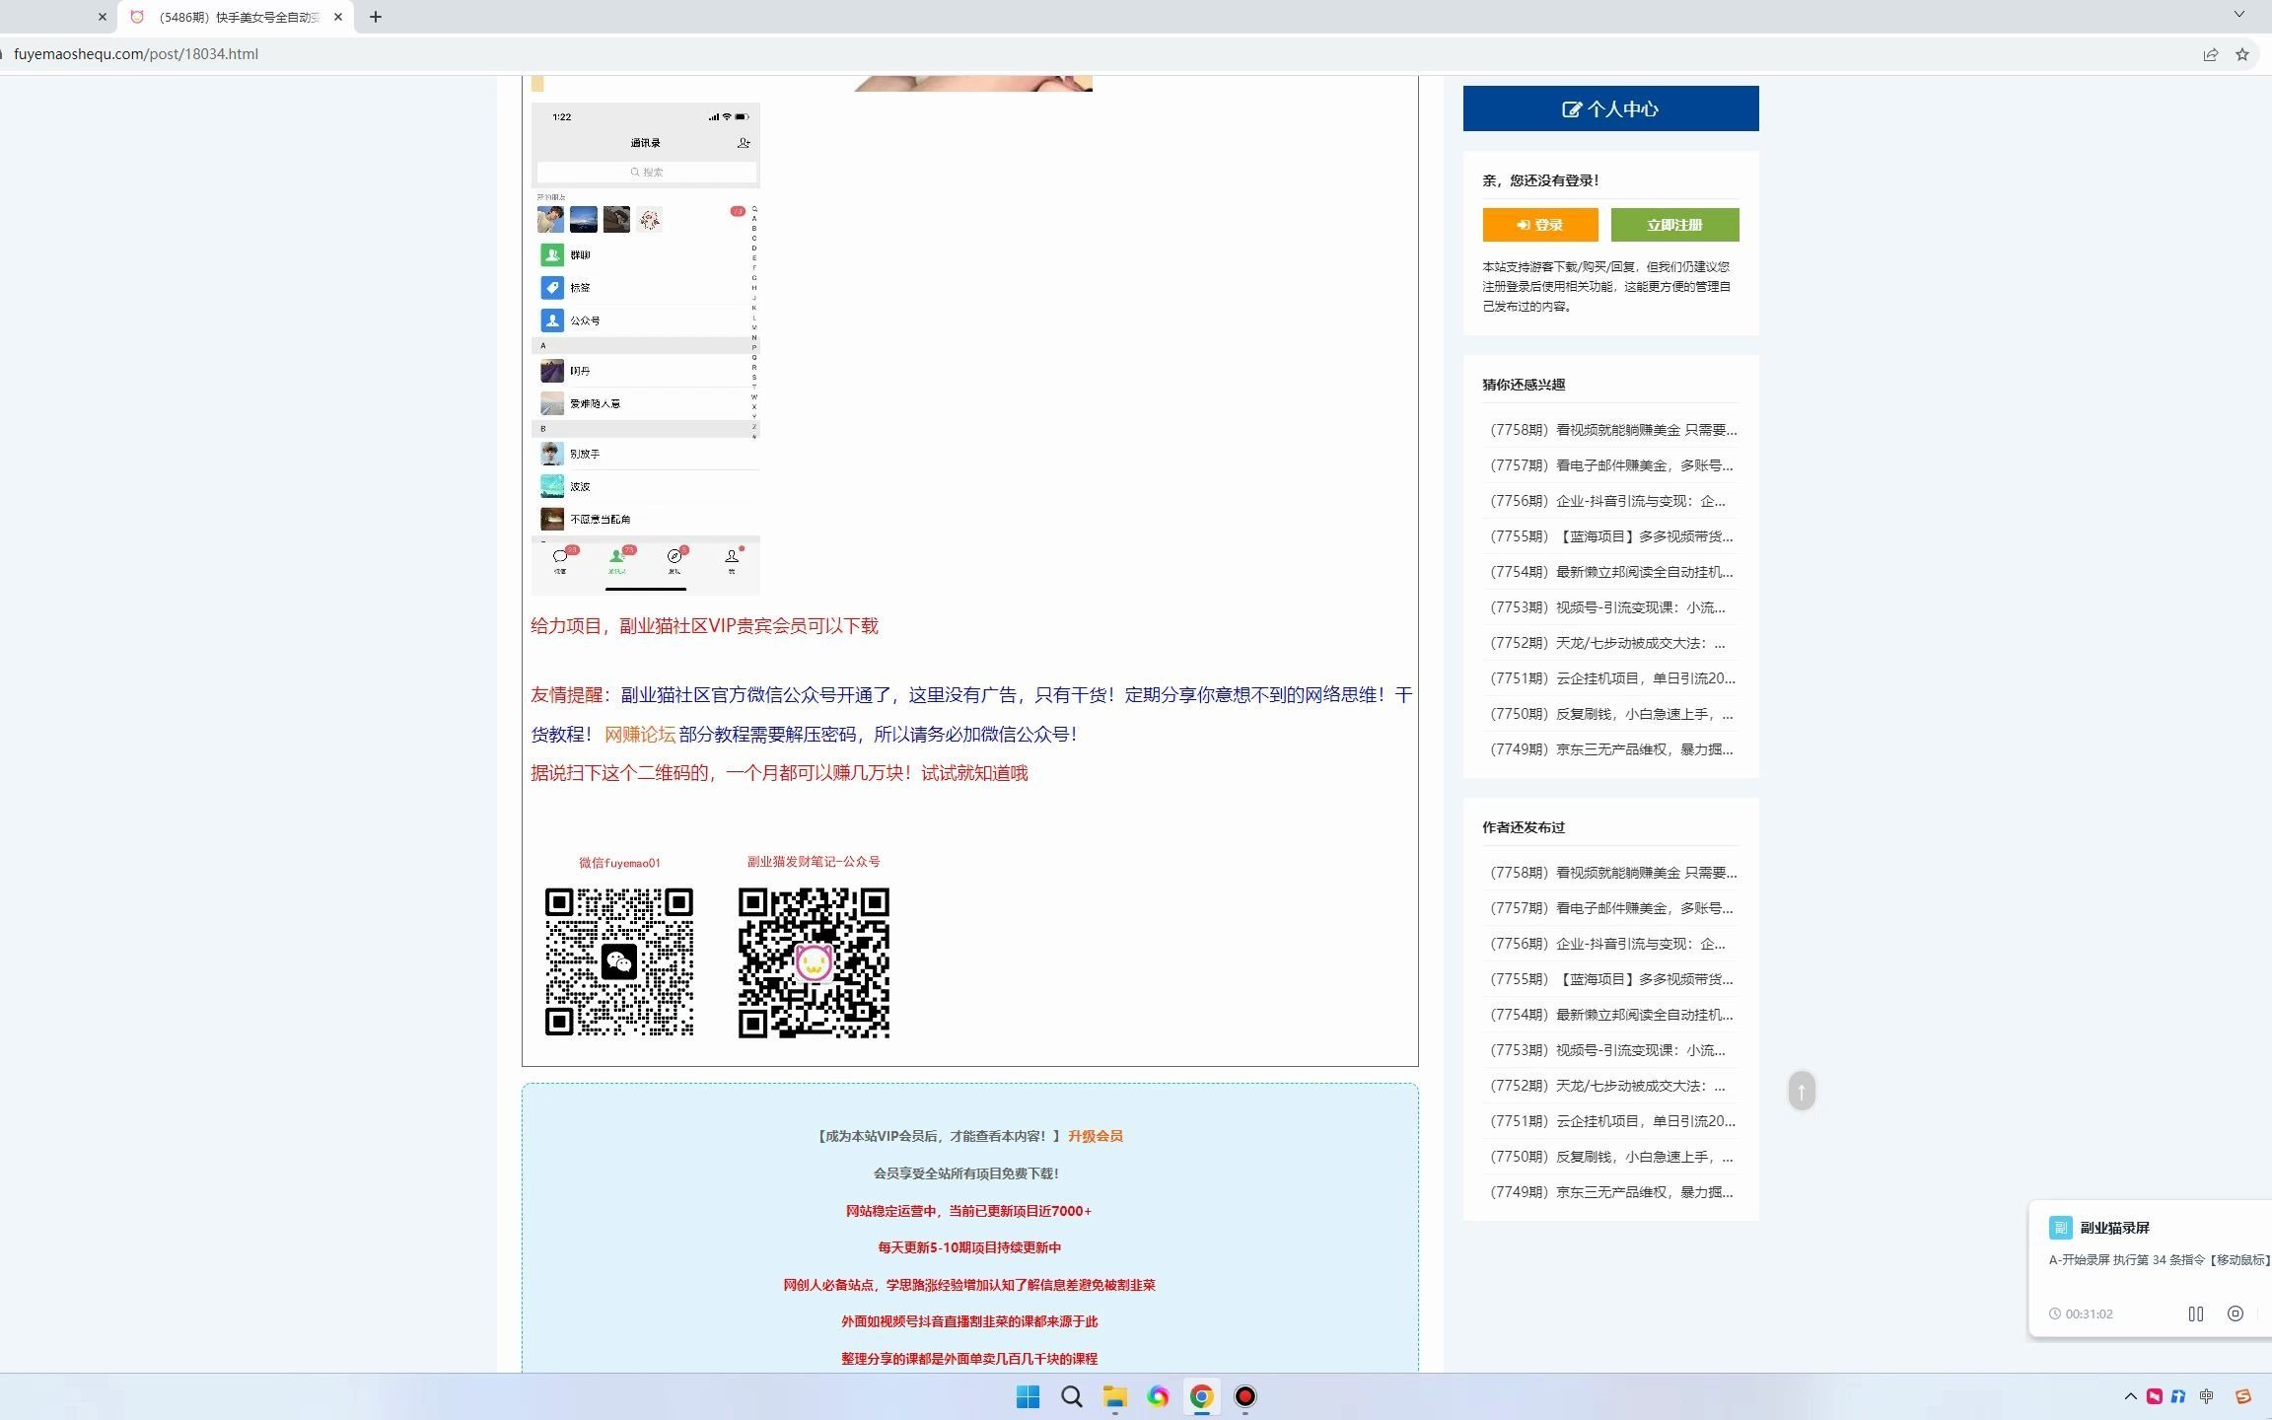
Task: Close the (5486期) tab
Action: (338, 17)
